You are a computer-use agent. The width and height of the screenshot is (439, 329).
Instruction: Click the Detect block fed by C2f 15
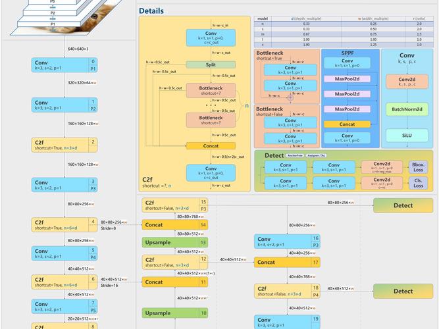click(403, 205)
